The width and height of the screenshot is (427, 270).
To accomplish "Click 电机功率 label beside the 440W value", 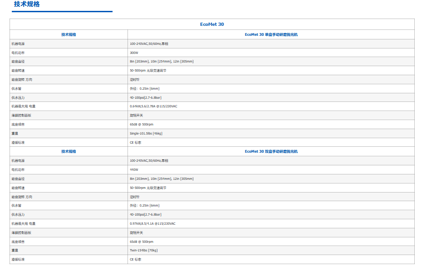I will pos(18,170).
